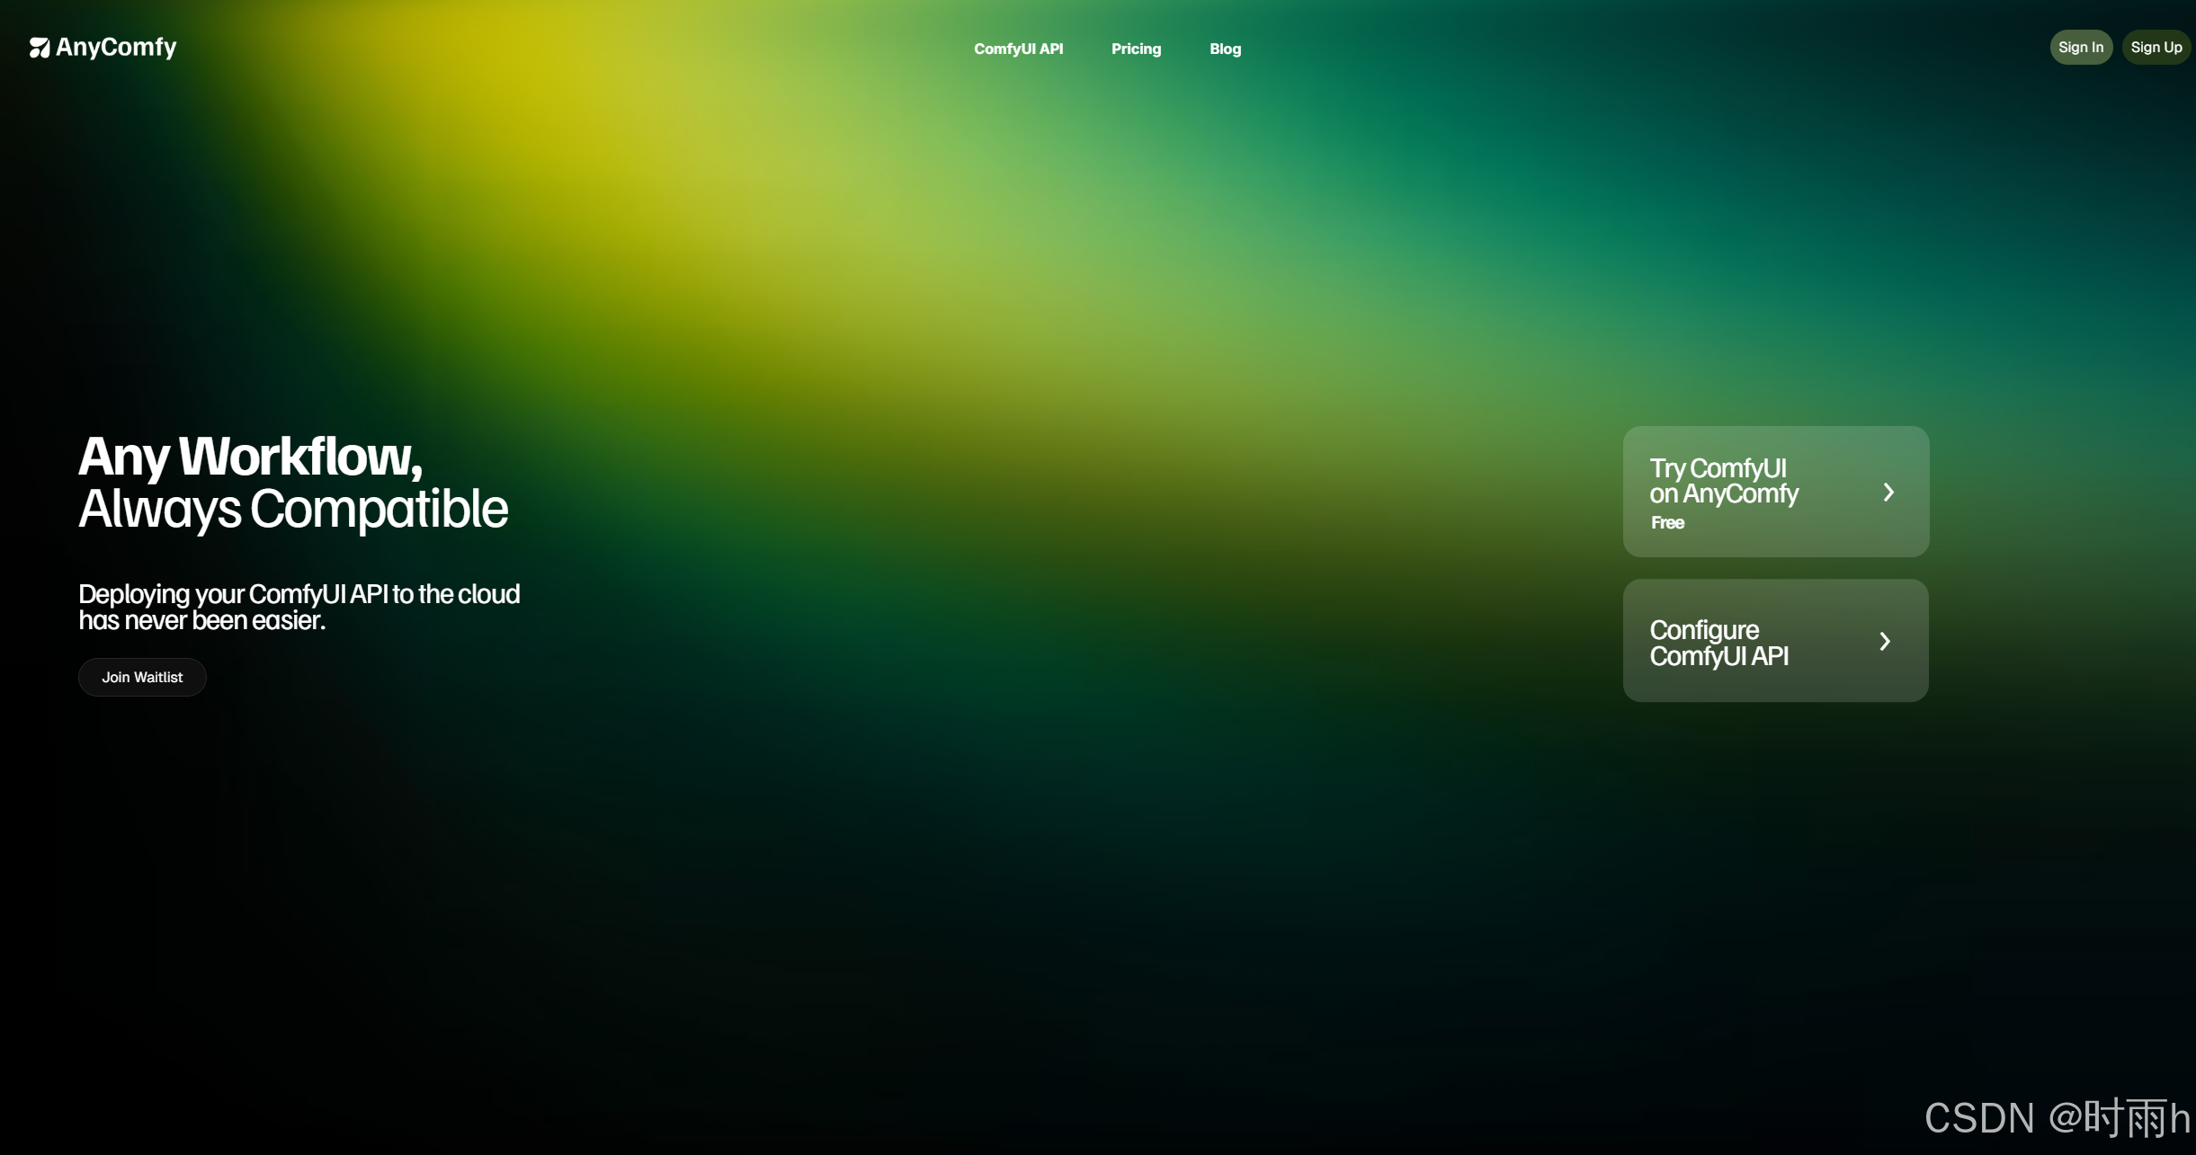Image resolution: width=2196 pixels, height=1155 pixels.
Task: Click the AnyComfy brand name text
Action: (116, 47)
